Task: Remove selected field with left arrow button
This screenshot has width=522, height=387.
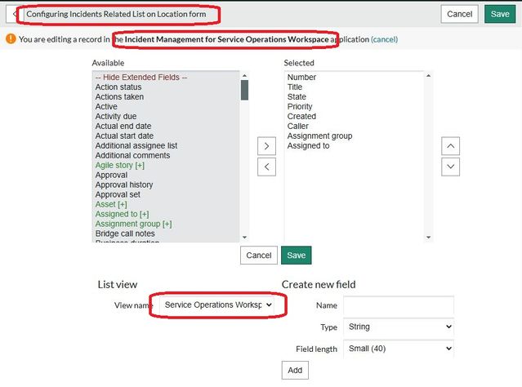Action: click(x=266, y=167)
